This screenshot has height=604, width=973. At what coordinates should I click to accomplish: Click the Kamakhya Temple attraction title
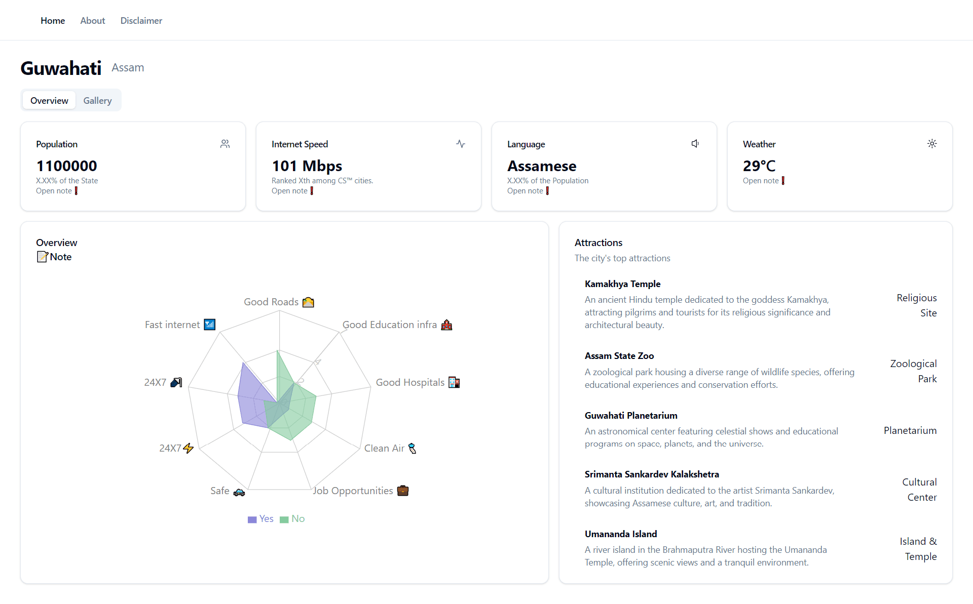(622, 284)
